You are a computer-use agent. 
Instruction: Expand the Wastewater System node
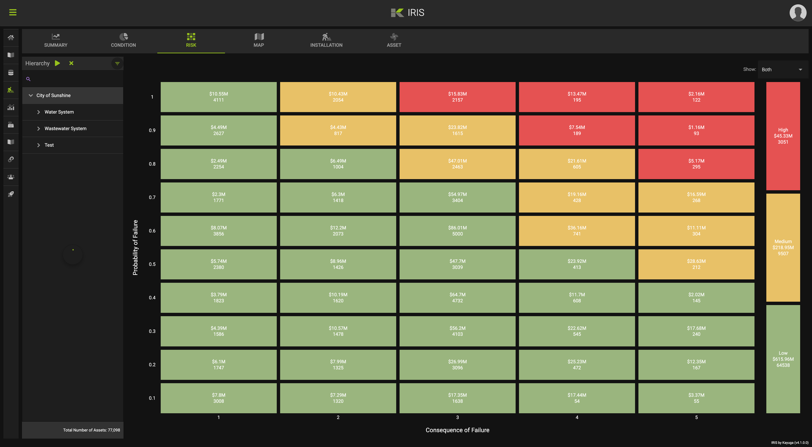tap(39, 129)
